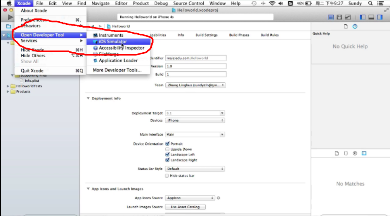Screen dimensions: 390x216
Task: Open Notification Center list icon
Action: pyautogui.click(x=381, y=3)
